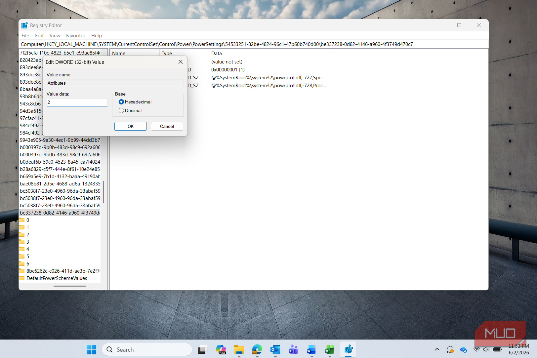This screenshot has height=358, width=537.
Task: Select the 8bc6262c-c026-411d key folder icon
Action: point(22,271)
